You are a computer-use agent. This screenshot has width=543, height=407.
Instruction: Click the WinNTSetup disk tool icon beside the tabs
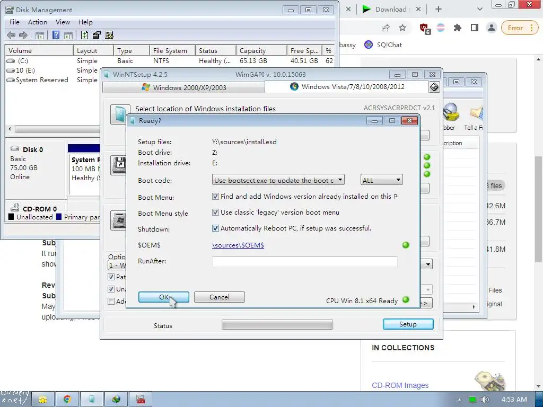tap(434, 87)
